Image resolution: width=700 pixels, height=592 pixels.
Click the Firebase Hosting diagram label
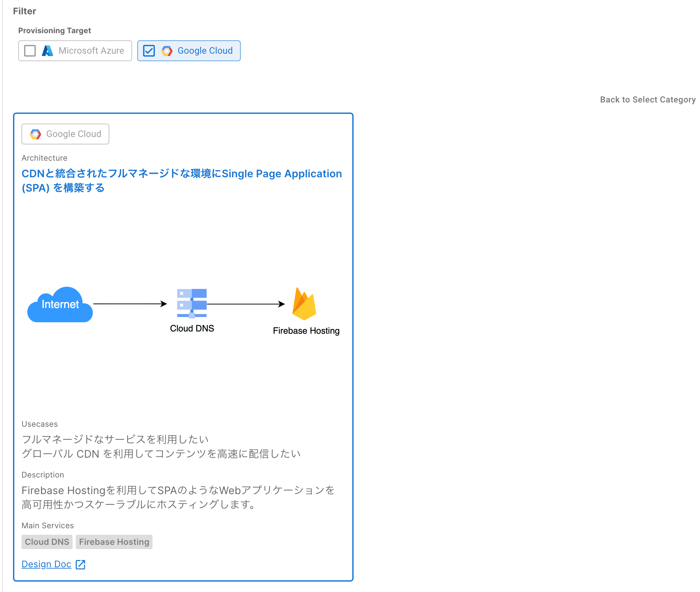(306, 330)
